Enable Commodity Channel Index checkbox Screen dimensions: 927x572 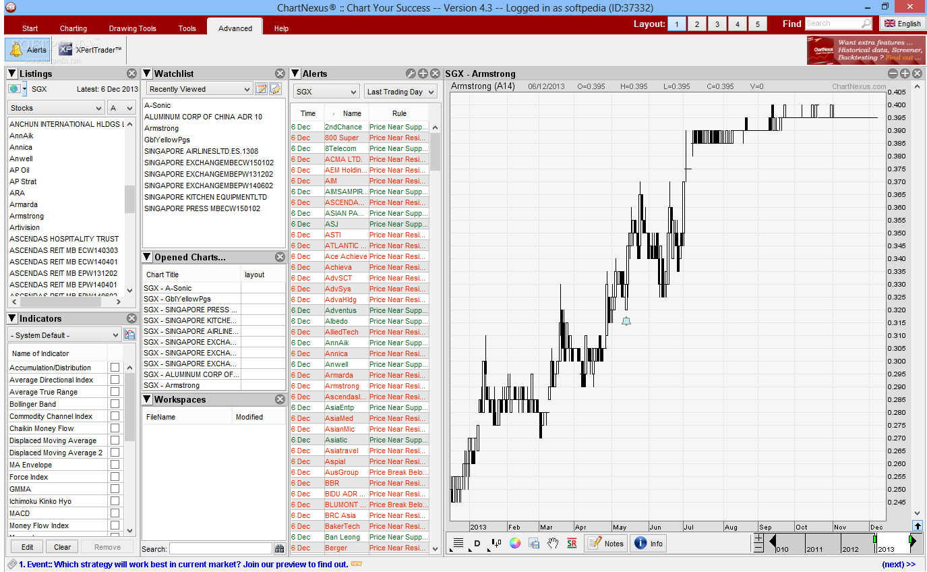[x=115, y=416]
